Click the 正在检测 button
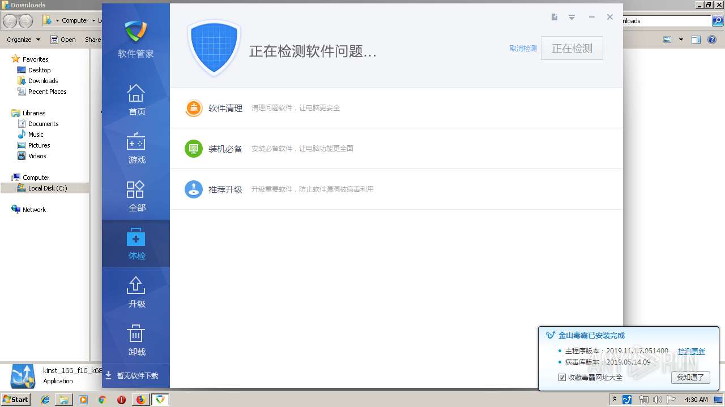 [572, 49]
